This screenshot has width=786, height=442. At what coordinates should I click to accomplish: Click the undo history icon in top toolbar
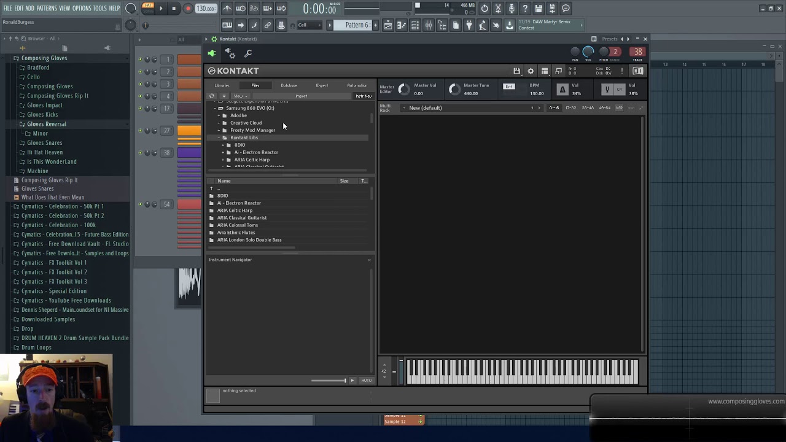coord(484,9)
